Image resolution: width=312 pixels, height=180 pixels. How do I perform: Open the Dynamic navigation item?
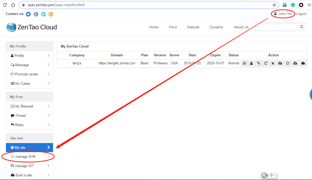(217, 27)
